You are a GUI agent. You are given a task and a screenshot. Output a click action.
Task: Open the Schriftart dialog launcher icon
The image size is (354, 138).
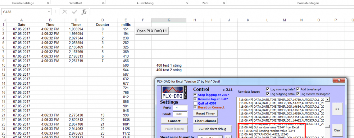click(x=103, y=3)
